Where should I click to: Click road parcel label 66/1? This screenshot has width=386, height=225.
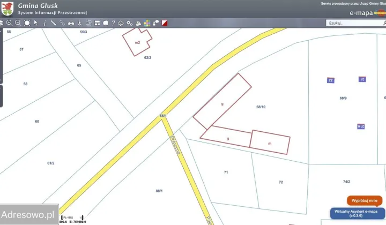(163, 116)
